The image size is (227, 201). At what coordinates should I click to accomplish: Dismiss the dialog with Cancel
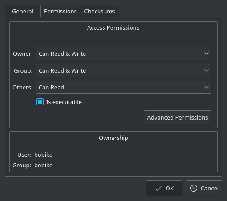(204, 188)
